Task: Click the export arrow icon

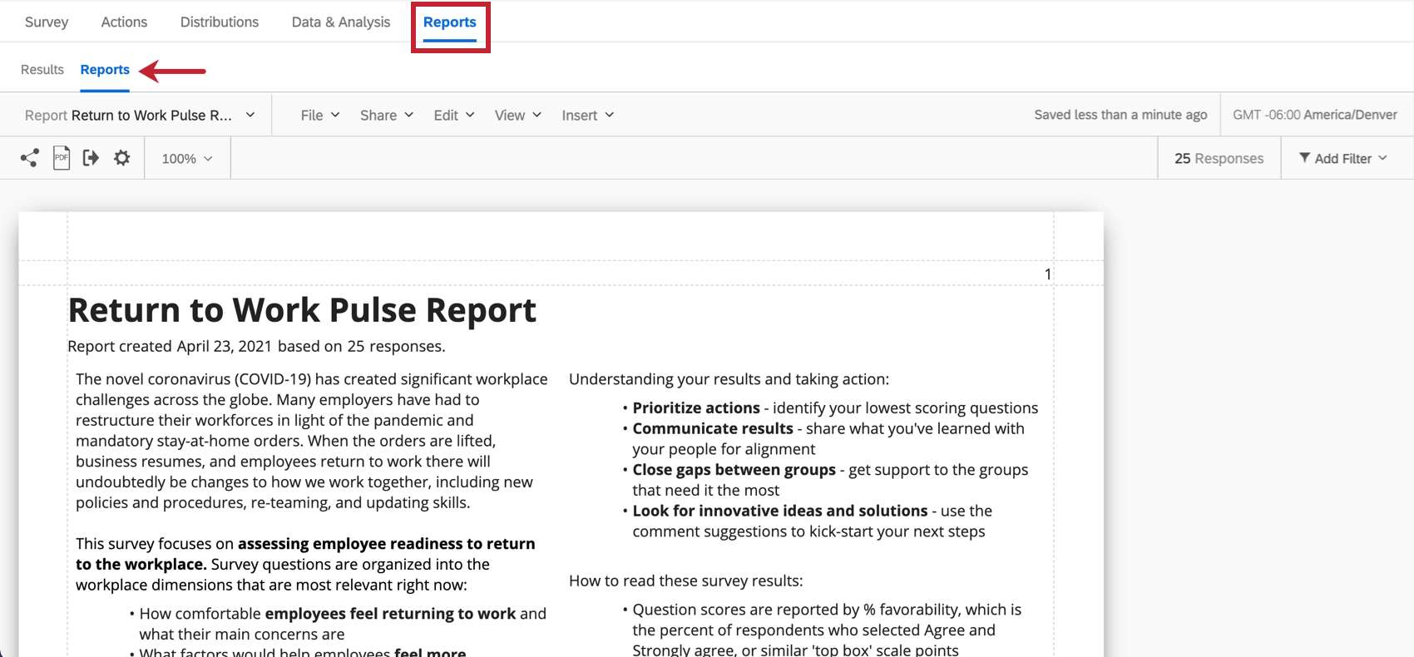Action: tap(91, 158)
